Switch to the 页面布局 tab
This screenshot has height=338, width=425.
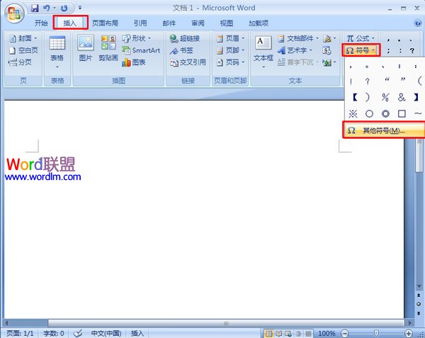pyautogui.click(x=105, y=23)
